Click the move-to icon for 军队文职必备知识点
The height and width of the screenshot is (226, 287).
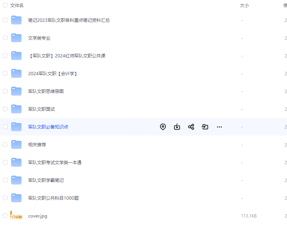(205, 127)
